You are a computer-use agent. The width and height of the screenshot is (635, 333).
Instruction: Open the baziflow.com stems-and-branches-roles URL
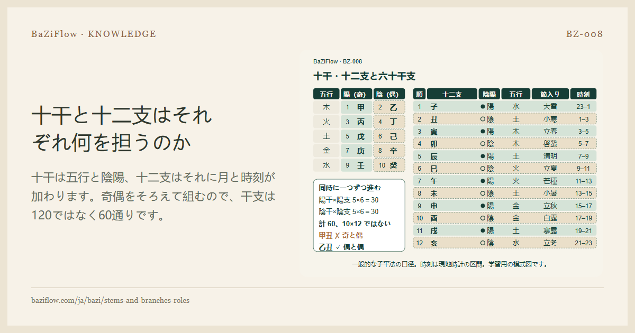110,300
